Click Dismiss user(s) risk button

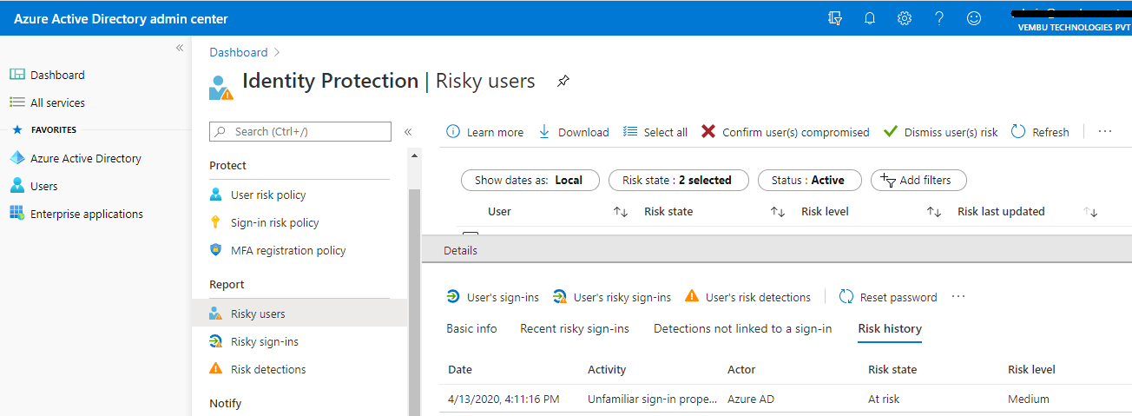pyautogui.click(x=941, y=132)
